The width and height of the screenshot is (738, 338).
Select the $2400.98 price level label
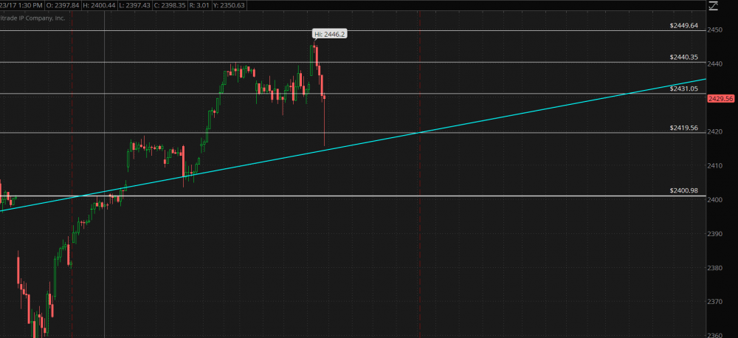tap(683, 190)
